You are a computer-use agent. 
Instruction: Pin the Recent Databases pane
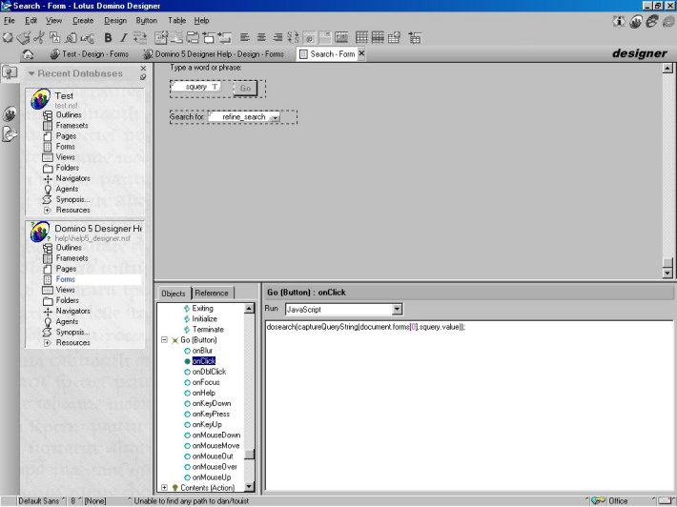click(143, 77)
